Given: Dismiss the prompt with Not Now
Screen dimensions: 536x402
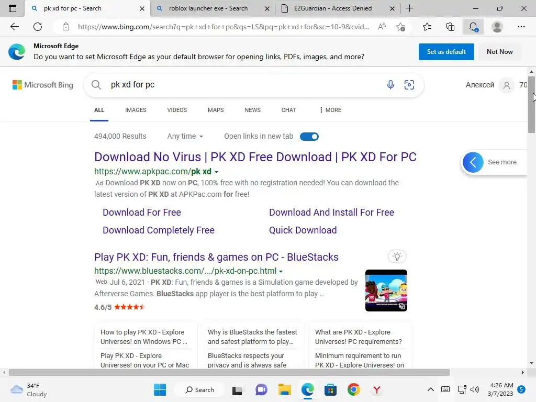Looking at the screenshot, I should point(499,52).
